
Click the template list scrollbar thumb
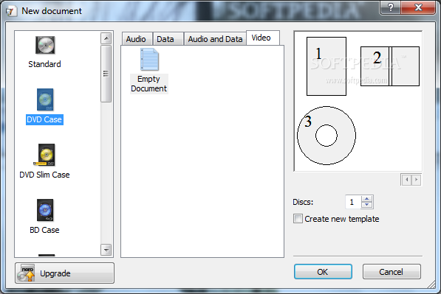coord(106,74)
